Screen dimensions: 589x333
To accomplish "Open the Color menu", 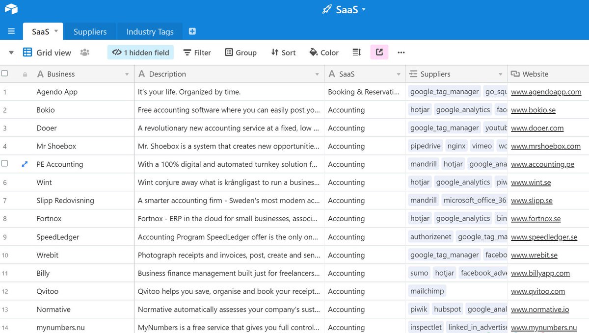I will click(x=324, y=52).
